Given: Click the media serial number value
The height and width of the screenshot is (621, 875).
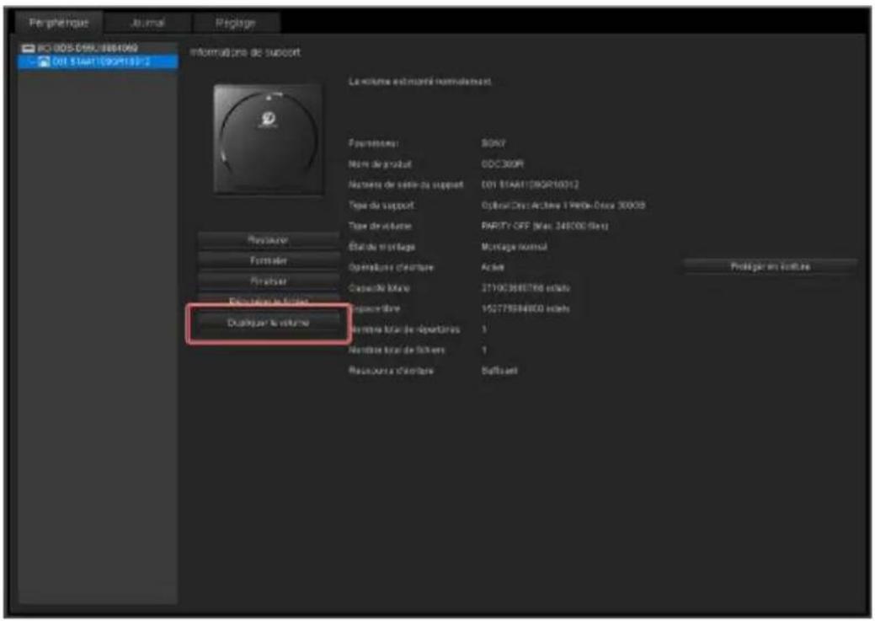Looking at the screenshot, I should pyautogui.click(x=530, y=185).
